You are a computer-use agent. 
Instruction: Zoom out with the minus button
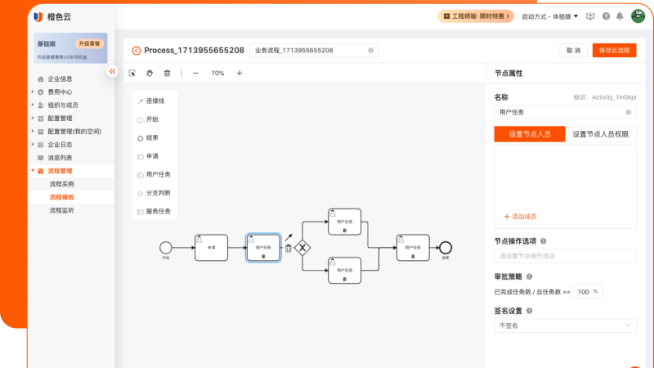195,73
